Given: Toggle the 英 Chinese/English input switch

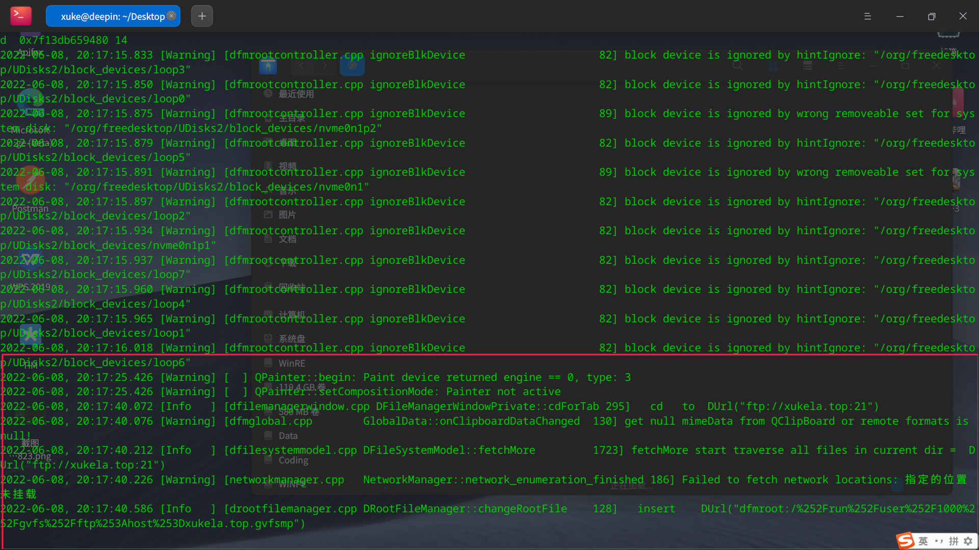Looking at the screenshot, I should click(923, 541).
